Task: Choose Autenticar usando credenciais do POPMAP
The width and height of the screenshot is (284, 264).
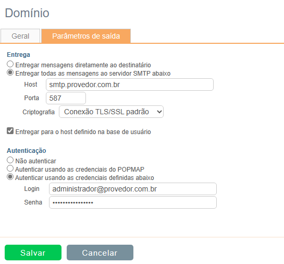Action: 10,169
